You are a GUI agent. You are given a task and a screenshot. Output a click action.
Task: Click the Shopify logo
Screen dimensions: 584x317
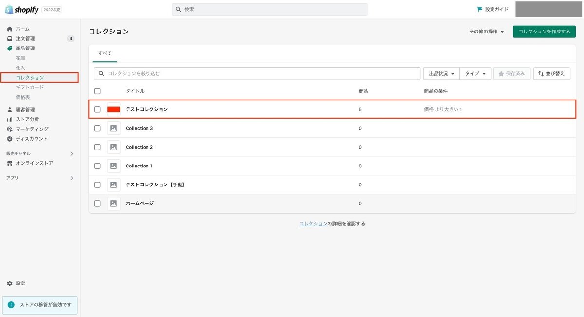[x=21, y=9]
